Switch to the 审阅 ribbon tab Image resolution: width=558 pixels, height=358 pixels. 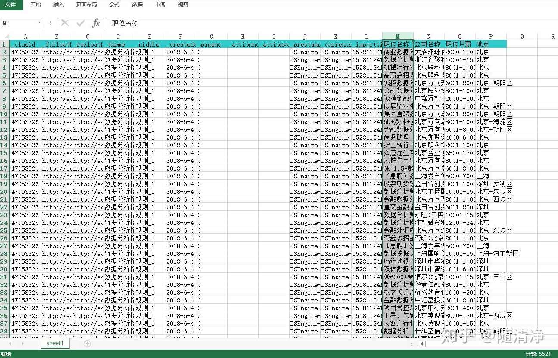click(160, 5)
